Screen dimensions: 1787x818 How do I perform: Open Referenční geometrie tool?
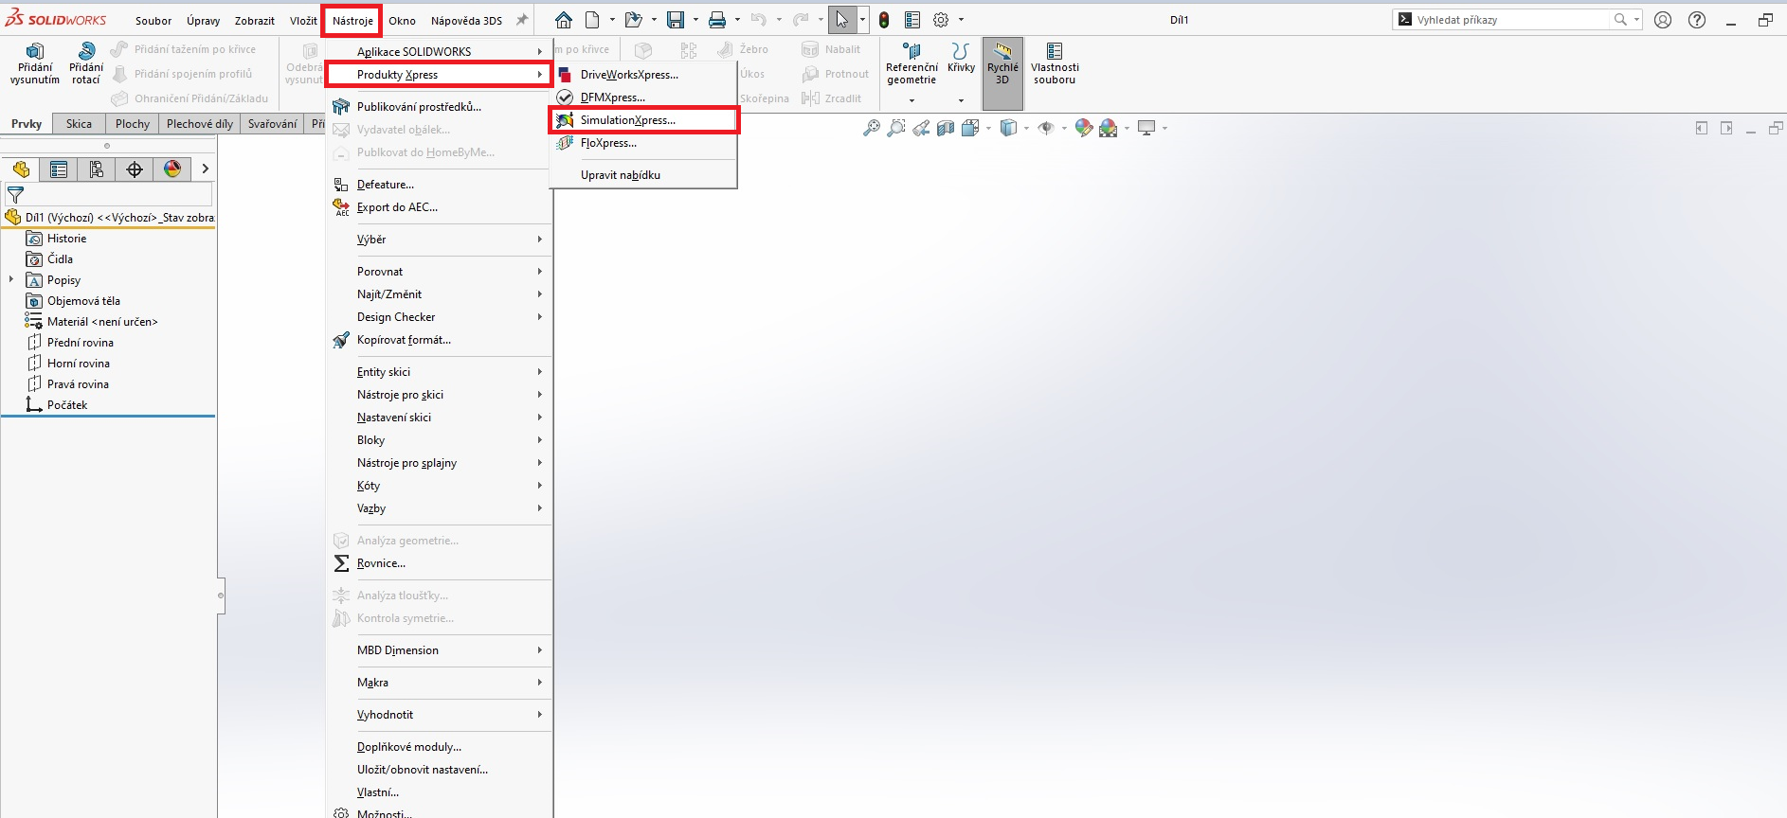point(912,64)
